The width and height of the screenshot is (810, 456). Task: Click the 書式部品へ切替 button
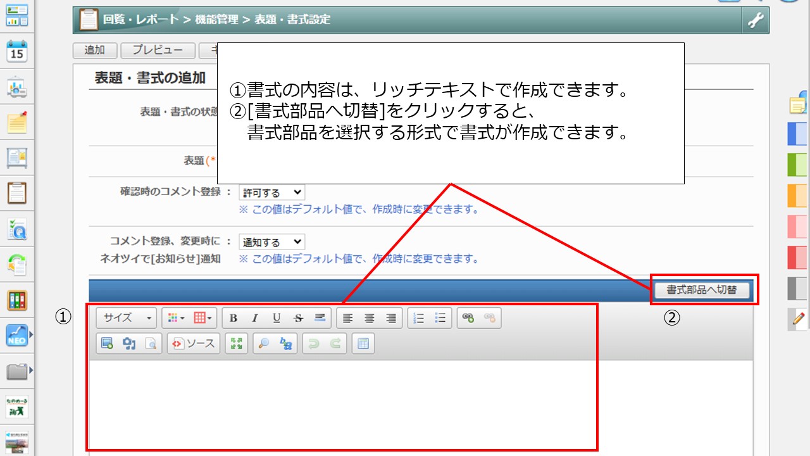coord(701,290)
